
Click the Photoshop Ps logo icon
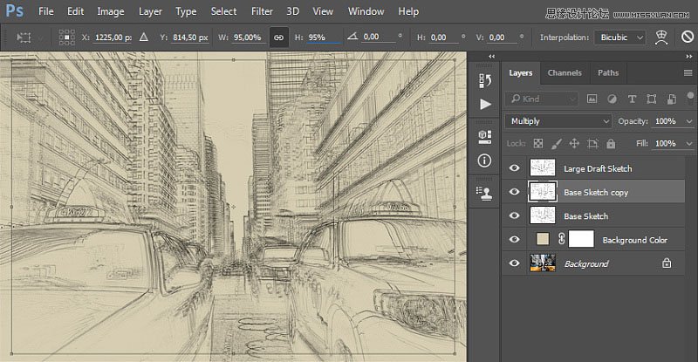tap(14, 10)
